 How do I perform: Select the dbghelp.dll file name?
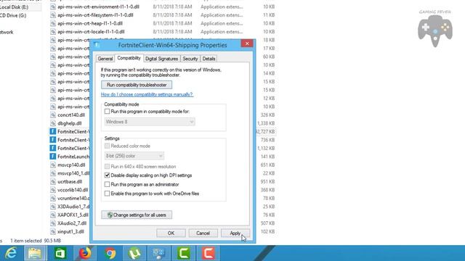[x=70, y=123]
